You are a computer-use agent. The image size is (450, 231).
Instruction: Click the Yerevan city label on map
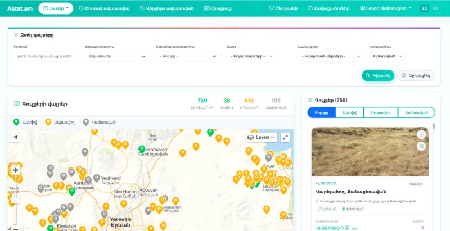120,223
